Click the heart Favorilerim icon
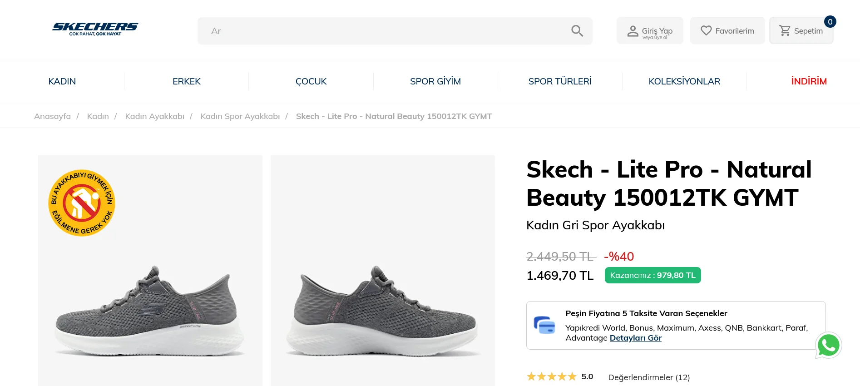This screenshot has height=386, width=860. click(x=706, y=30)
